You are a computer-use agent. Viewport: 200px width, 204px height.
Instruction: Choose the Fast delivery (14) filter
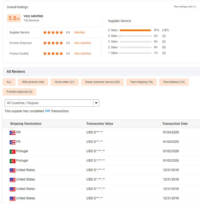click(x=174, y=82)
